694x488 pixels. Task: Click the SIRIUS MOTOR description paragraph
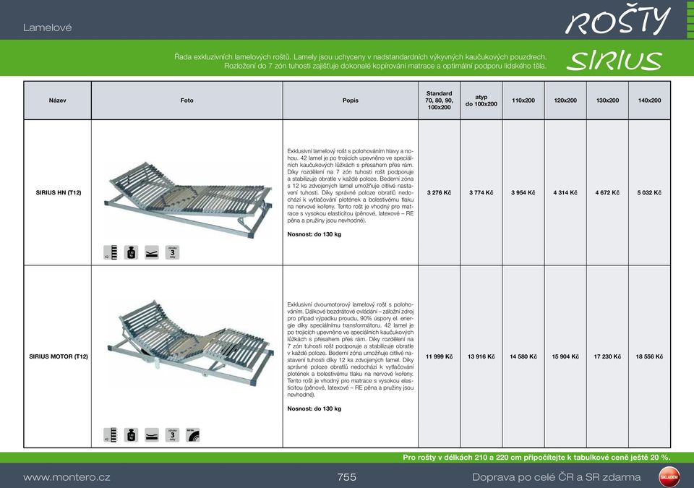[351, 349]
